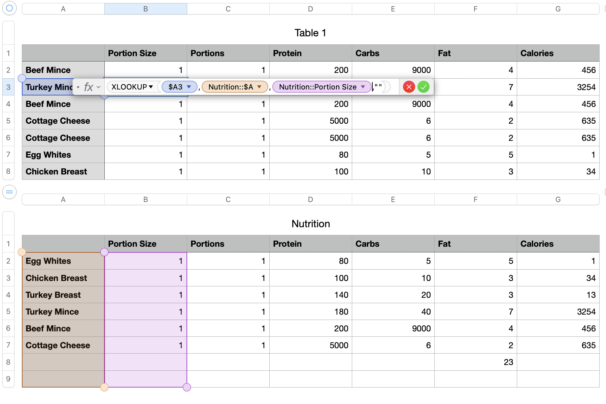The image size is (606, 404).
Task: Grab the orange handle above Egg Whites in Nutrition
Action: (22, 252)
